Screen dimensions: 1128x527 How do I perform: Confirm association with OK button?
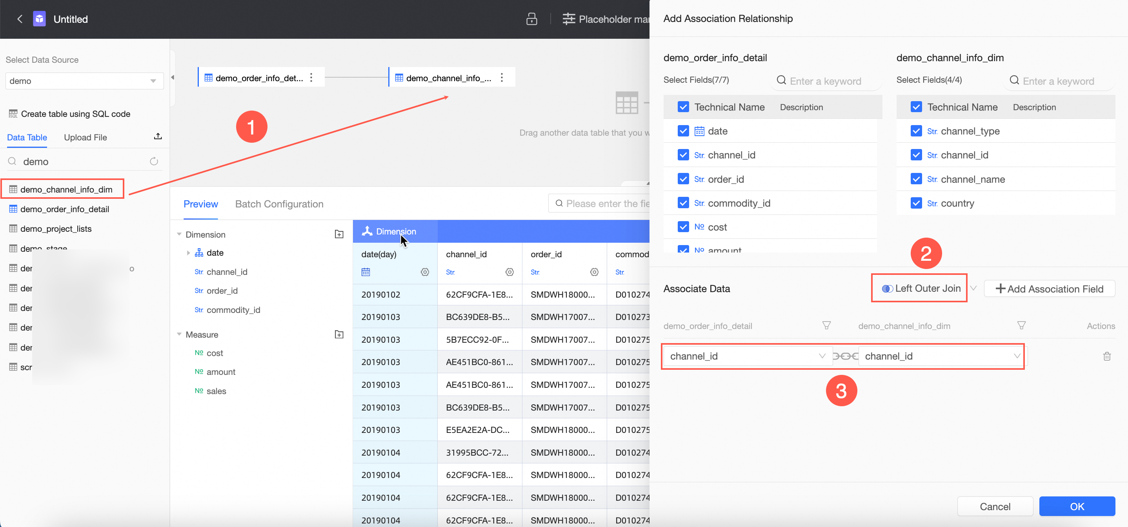coord(1077,507)
